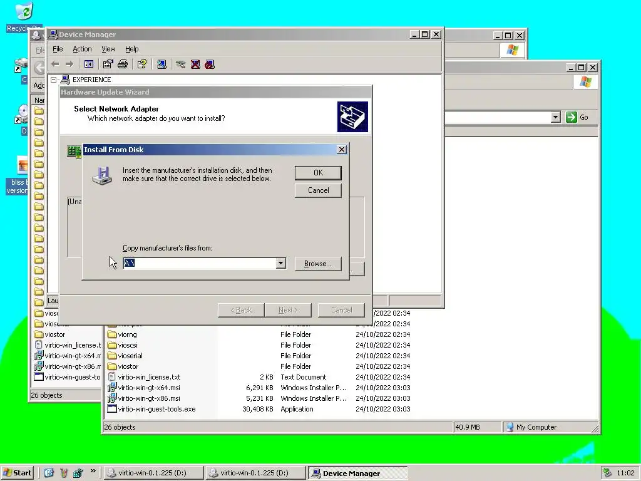
Task: Click the Device Manager taskbar button
Action: click(x=357, y=473)
